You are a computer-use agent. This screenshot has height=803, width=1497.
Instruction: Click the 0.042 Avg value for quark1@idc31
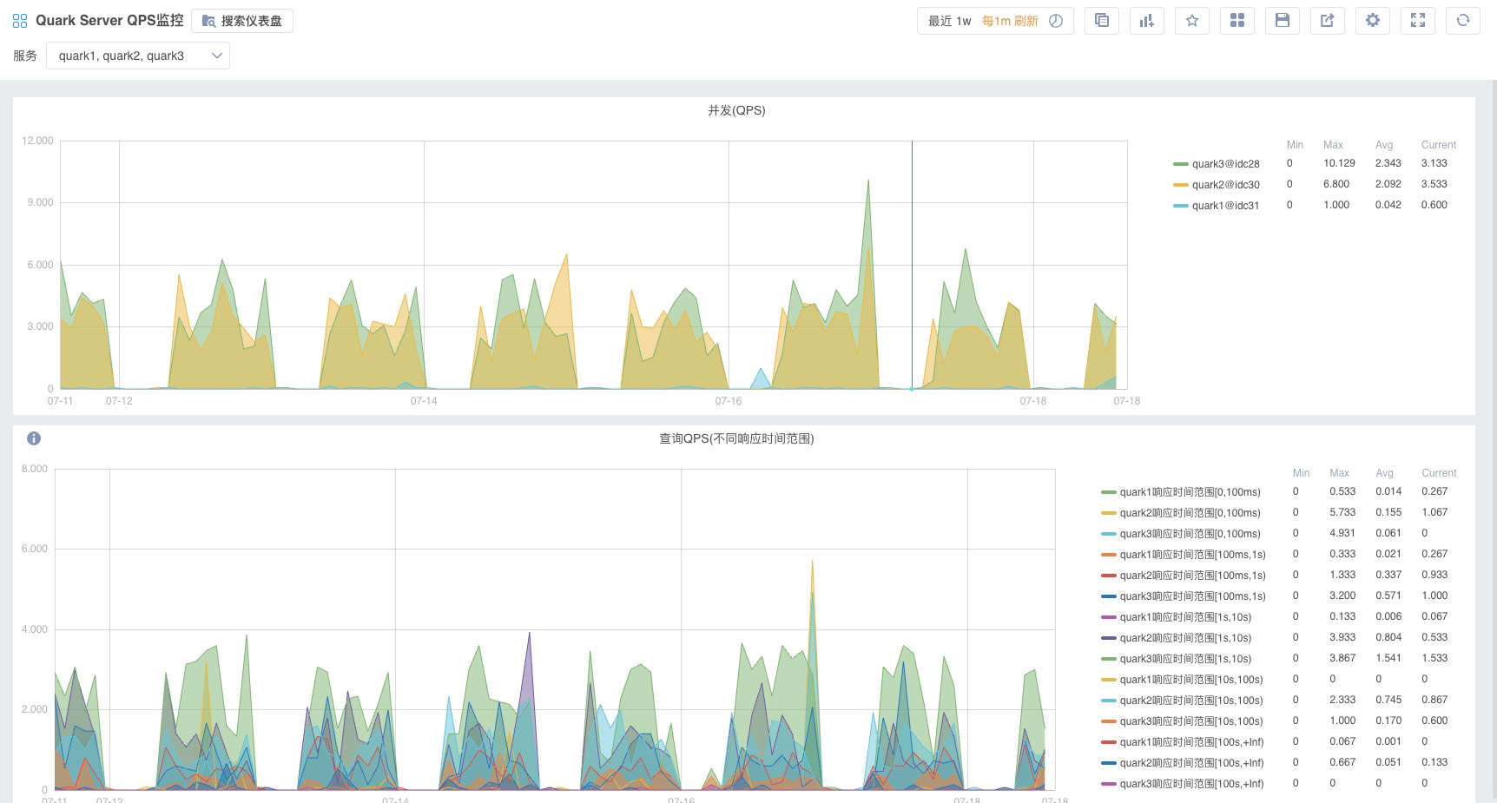1388,205
